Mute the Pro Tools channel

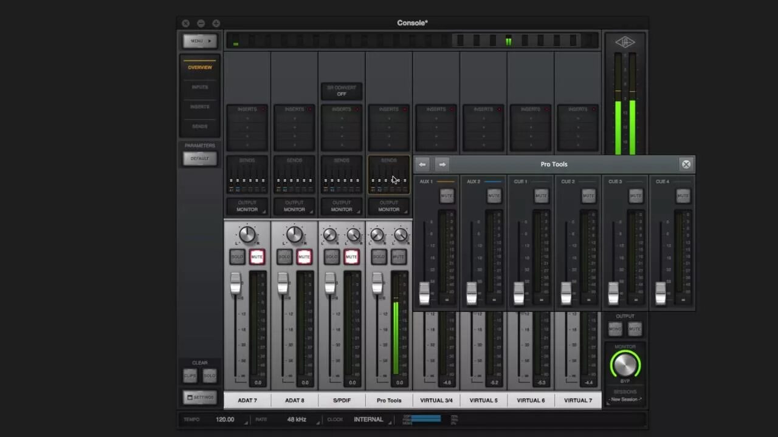point(399,257)
